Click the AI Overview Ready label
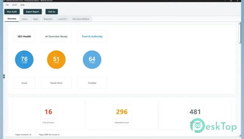This screenshot has width=244, height=139. point(56,36)
